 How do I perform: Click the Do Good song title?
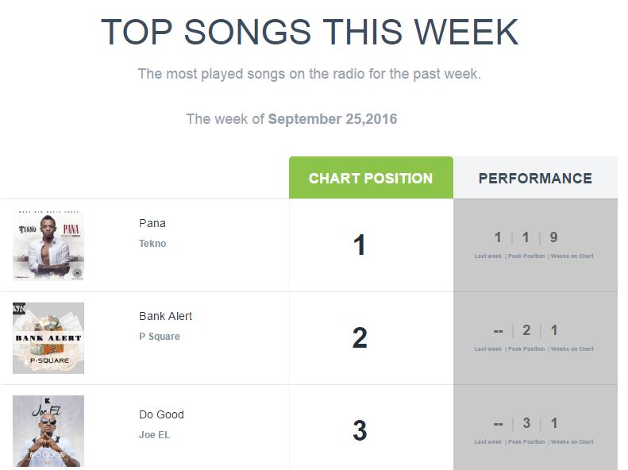[x=161, y=414]
